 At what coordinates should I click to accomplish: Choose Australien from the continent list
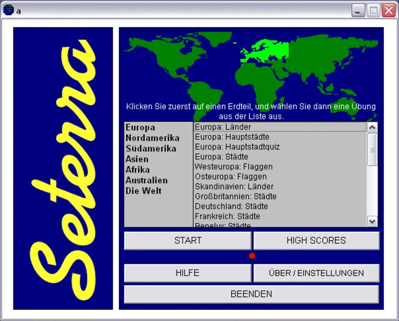click(x=147, y=180)
